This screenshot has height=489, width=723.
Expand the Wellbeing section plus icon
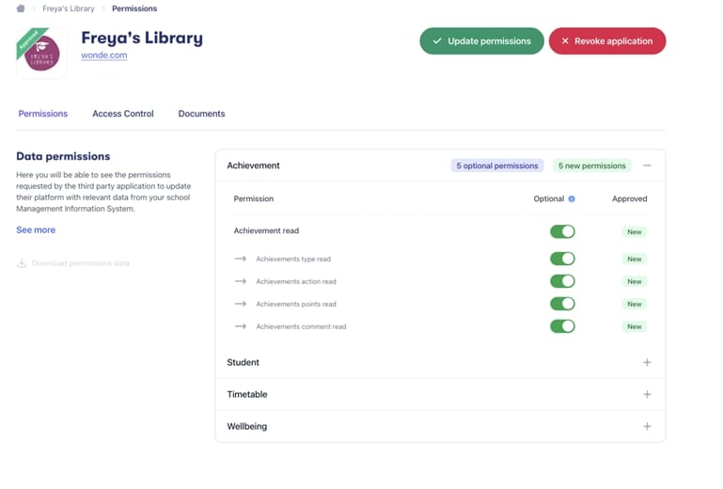[x=647, y=426]
